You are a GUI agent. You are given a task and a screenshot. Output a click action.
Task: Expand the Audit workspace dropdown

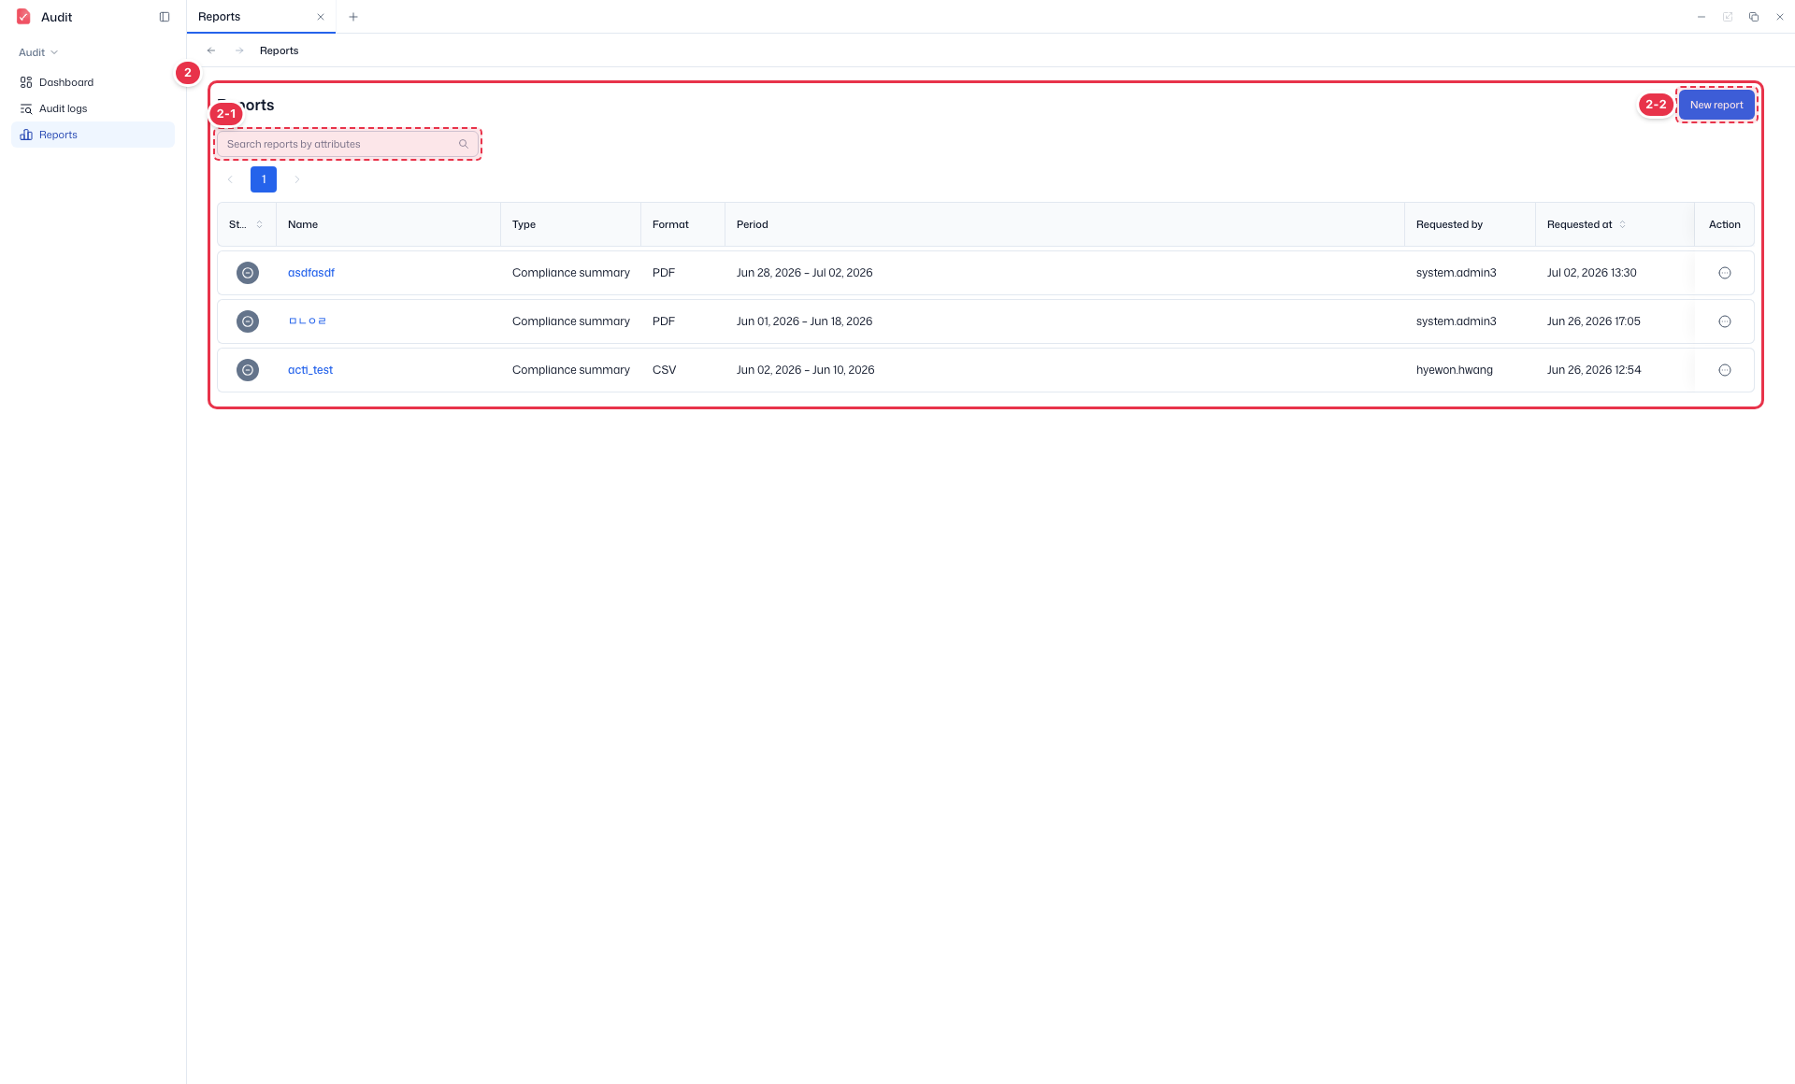pyautogui.click(x=38, y=52)
